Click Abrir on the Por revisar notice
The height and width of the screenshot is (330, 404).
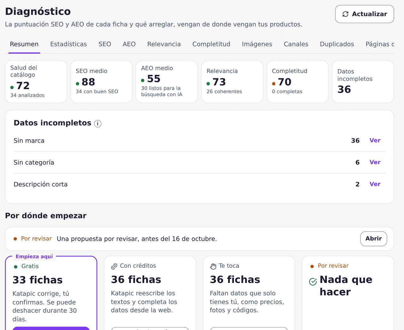coord(374,239)
